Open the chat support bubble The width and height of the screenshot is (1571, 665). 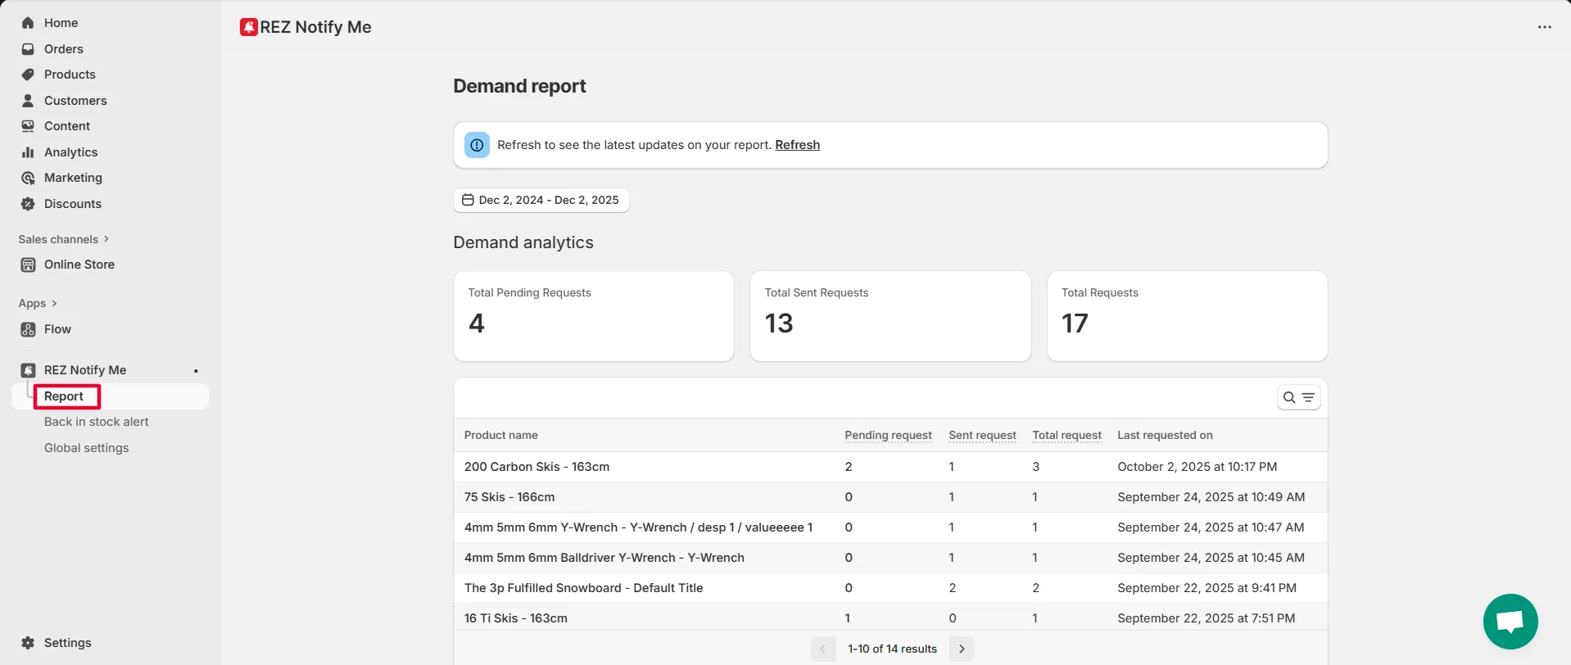(1510, 622)
